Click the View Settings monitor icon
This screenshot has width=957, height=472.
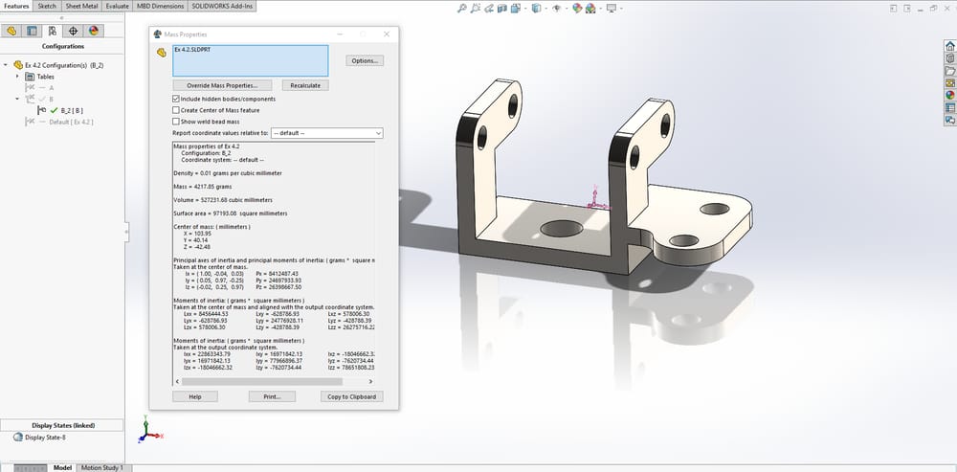(x=611, y=9)
